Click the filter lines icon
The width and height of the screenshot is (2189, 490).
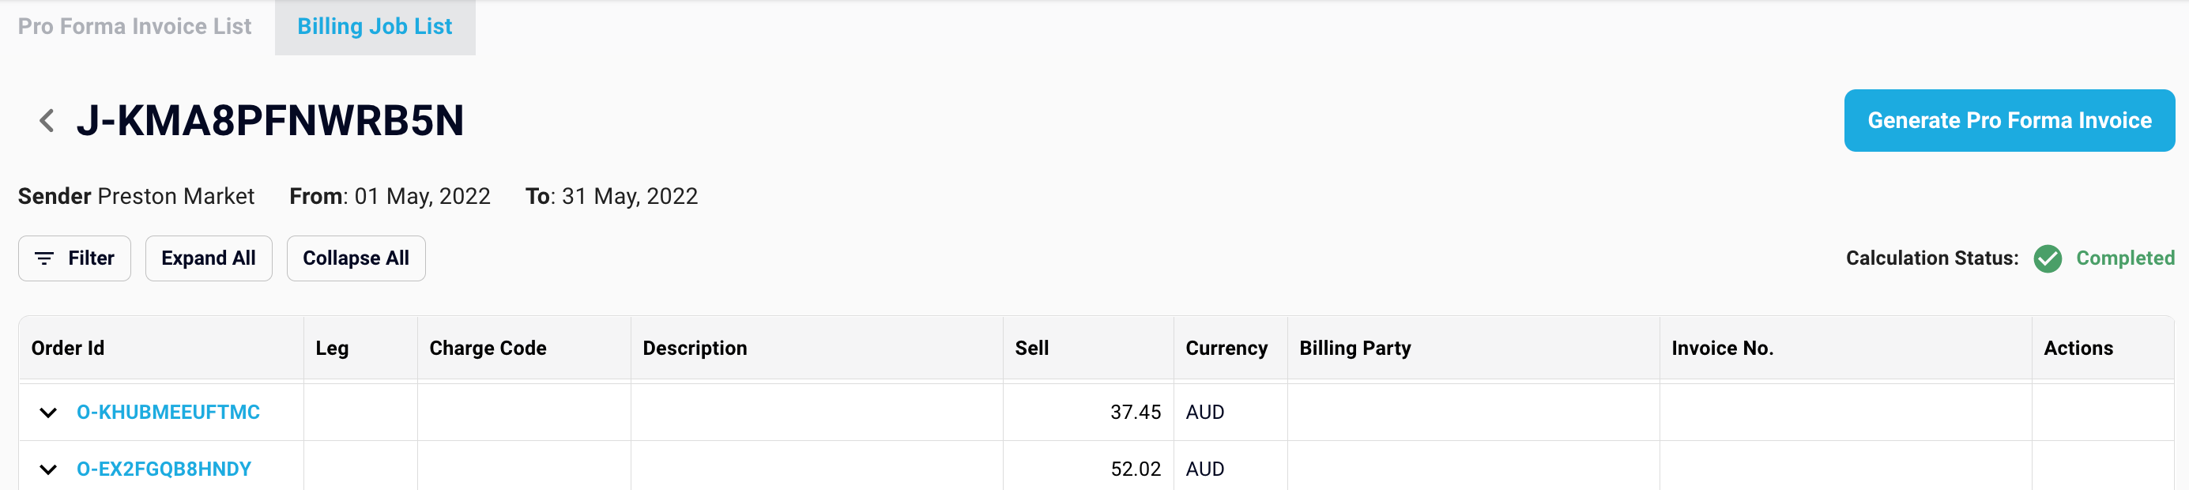[x=44, y=258]
